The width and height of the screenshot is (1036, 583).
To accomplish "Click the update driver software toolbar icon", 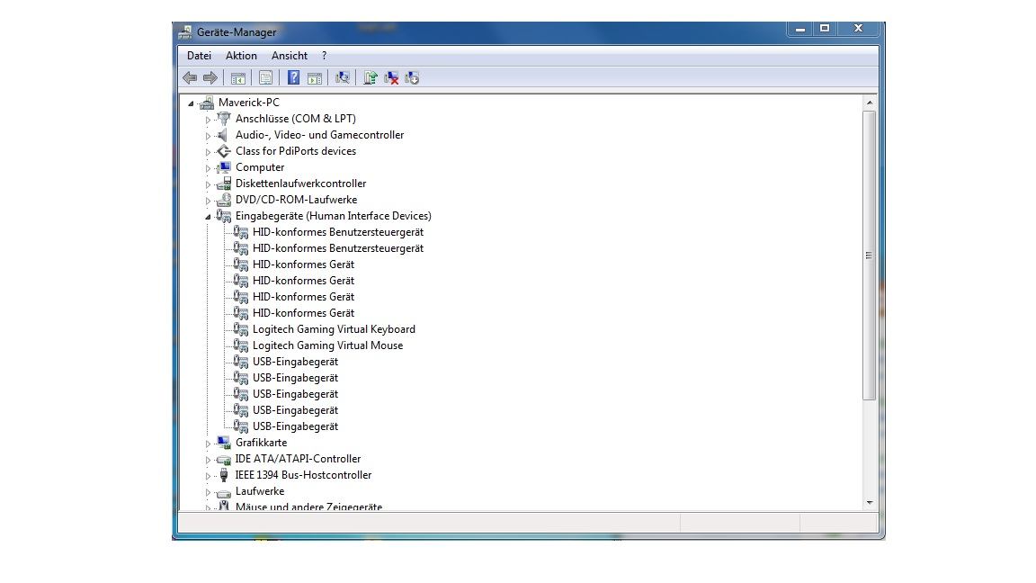I will tap(370, 78).
